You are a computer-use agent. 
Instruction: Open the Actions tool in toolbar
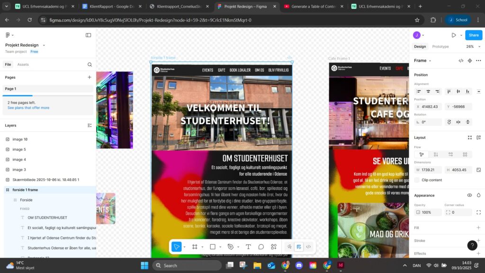[x=274, y=246]
